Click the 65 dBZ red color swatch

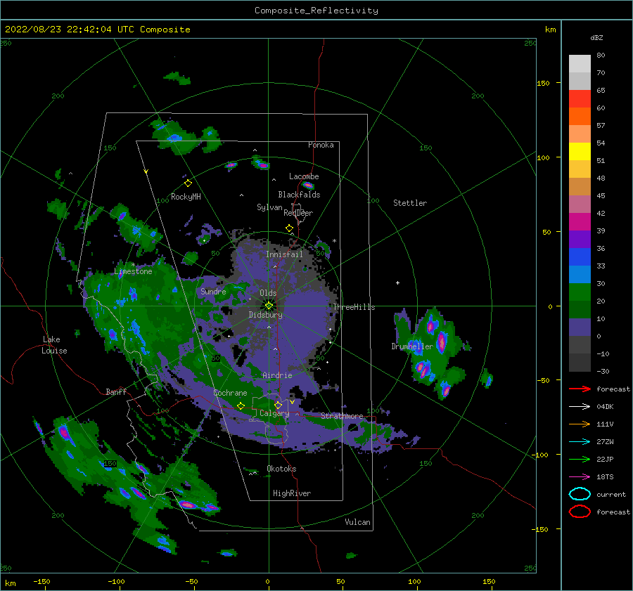(x=580, y=98)
